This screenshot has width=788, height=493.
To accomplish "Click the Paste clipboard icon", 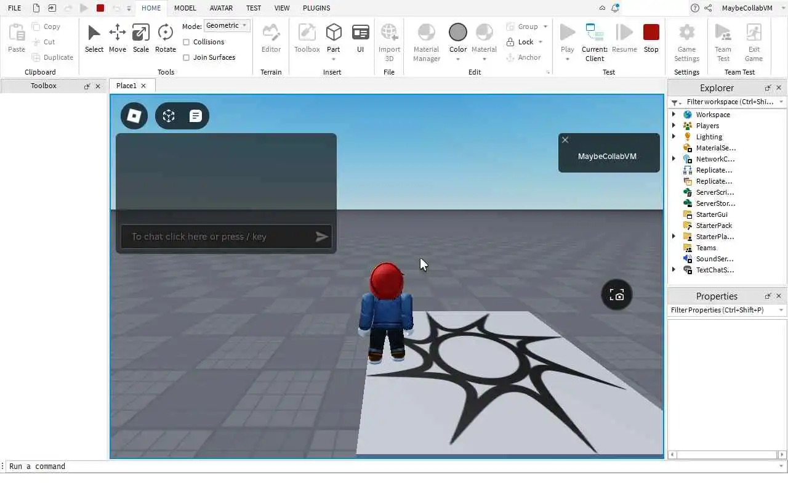I will tap(17, 32).
